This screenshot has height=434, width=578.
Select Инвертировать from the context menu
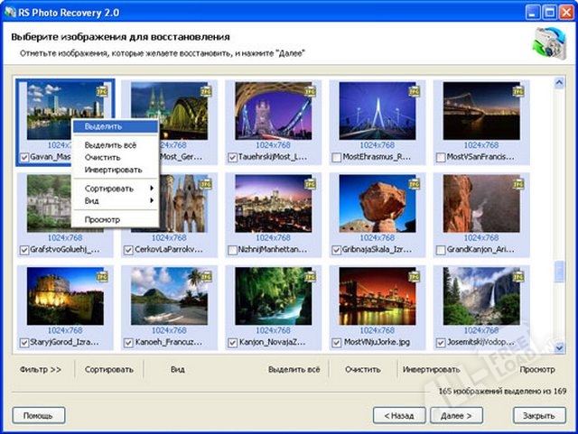coord(114,169)
